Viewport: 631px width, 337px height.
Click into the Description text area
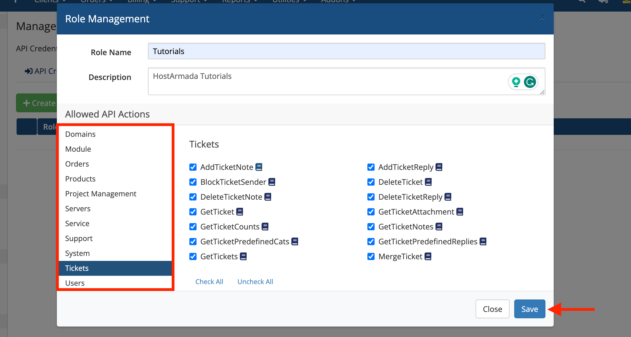[346, 81]
